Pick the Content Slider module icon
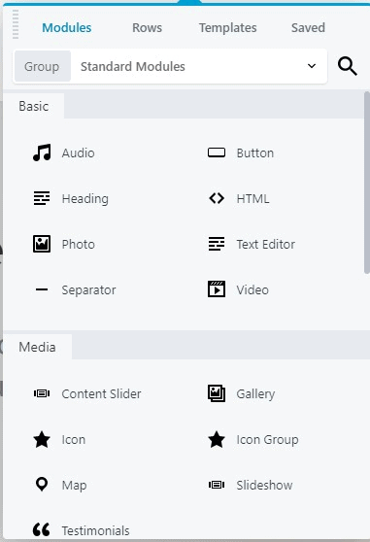 42,393
